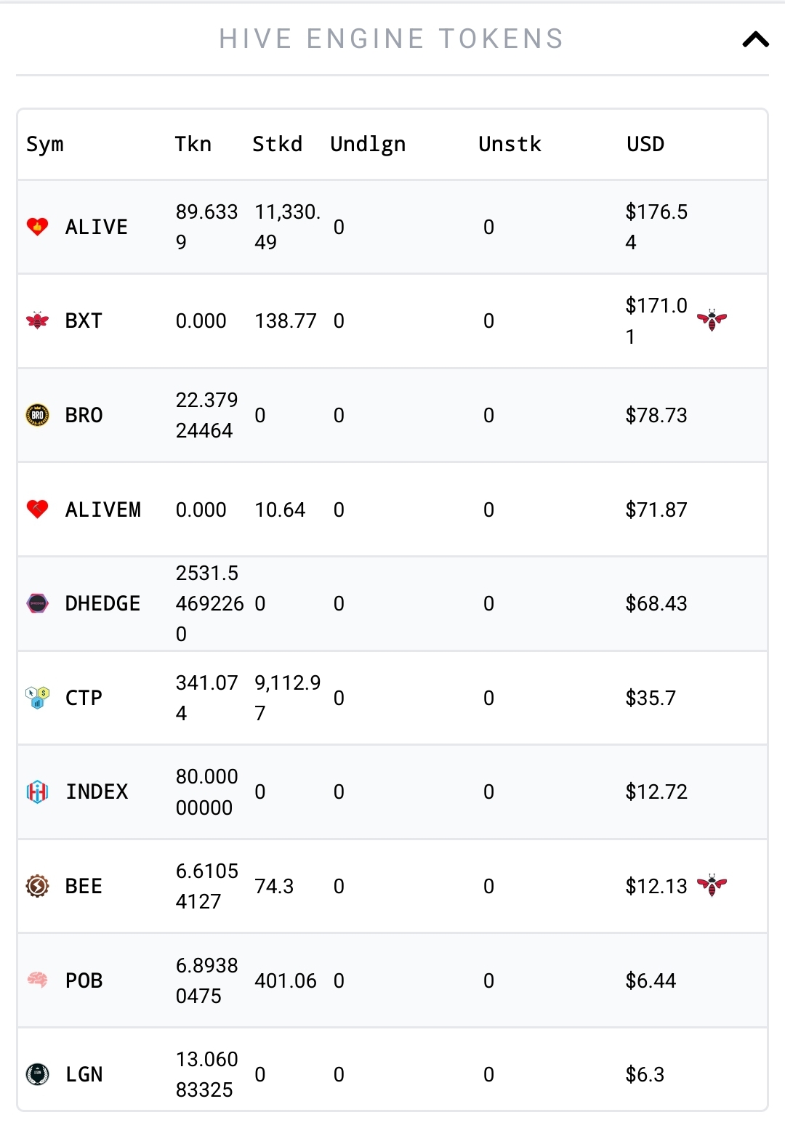The image size is (785, 1128).
Task: Select the DHEDGE token name
Action: pyautogui.click(x=102, y=603)
